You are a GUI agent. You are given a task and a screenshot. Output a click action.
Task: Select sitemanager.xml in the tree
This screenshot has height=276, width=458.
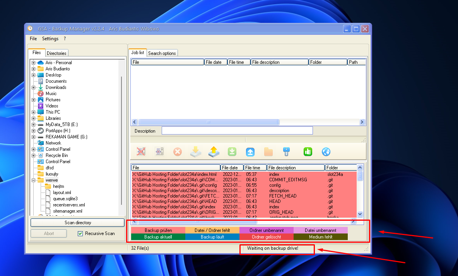tap(67, 211)
